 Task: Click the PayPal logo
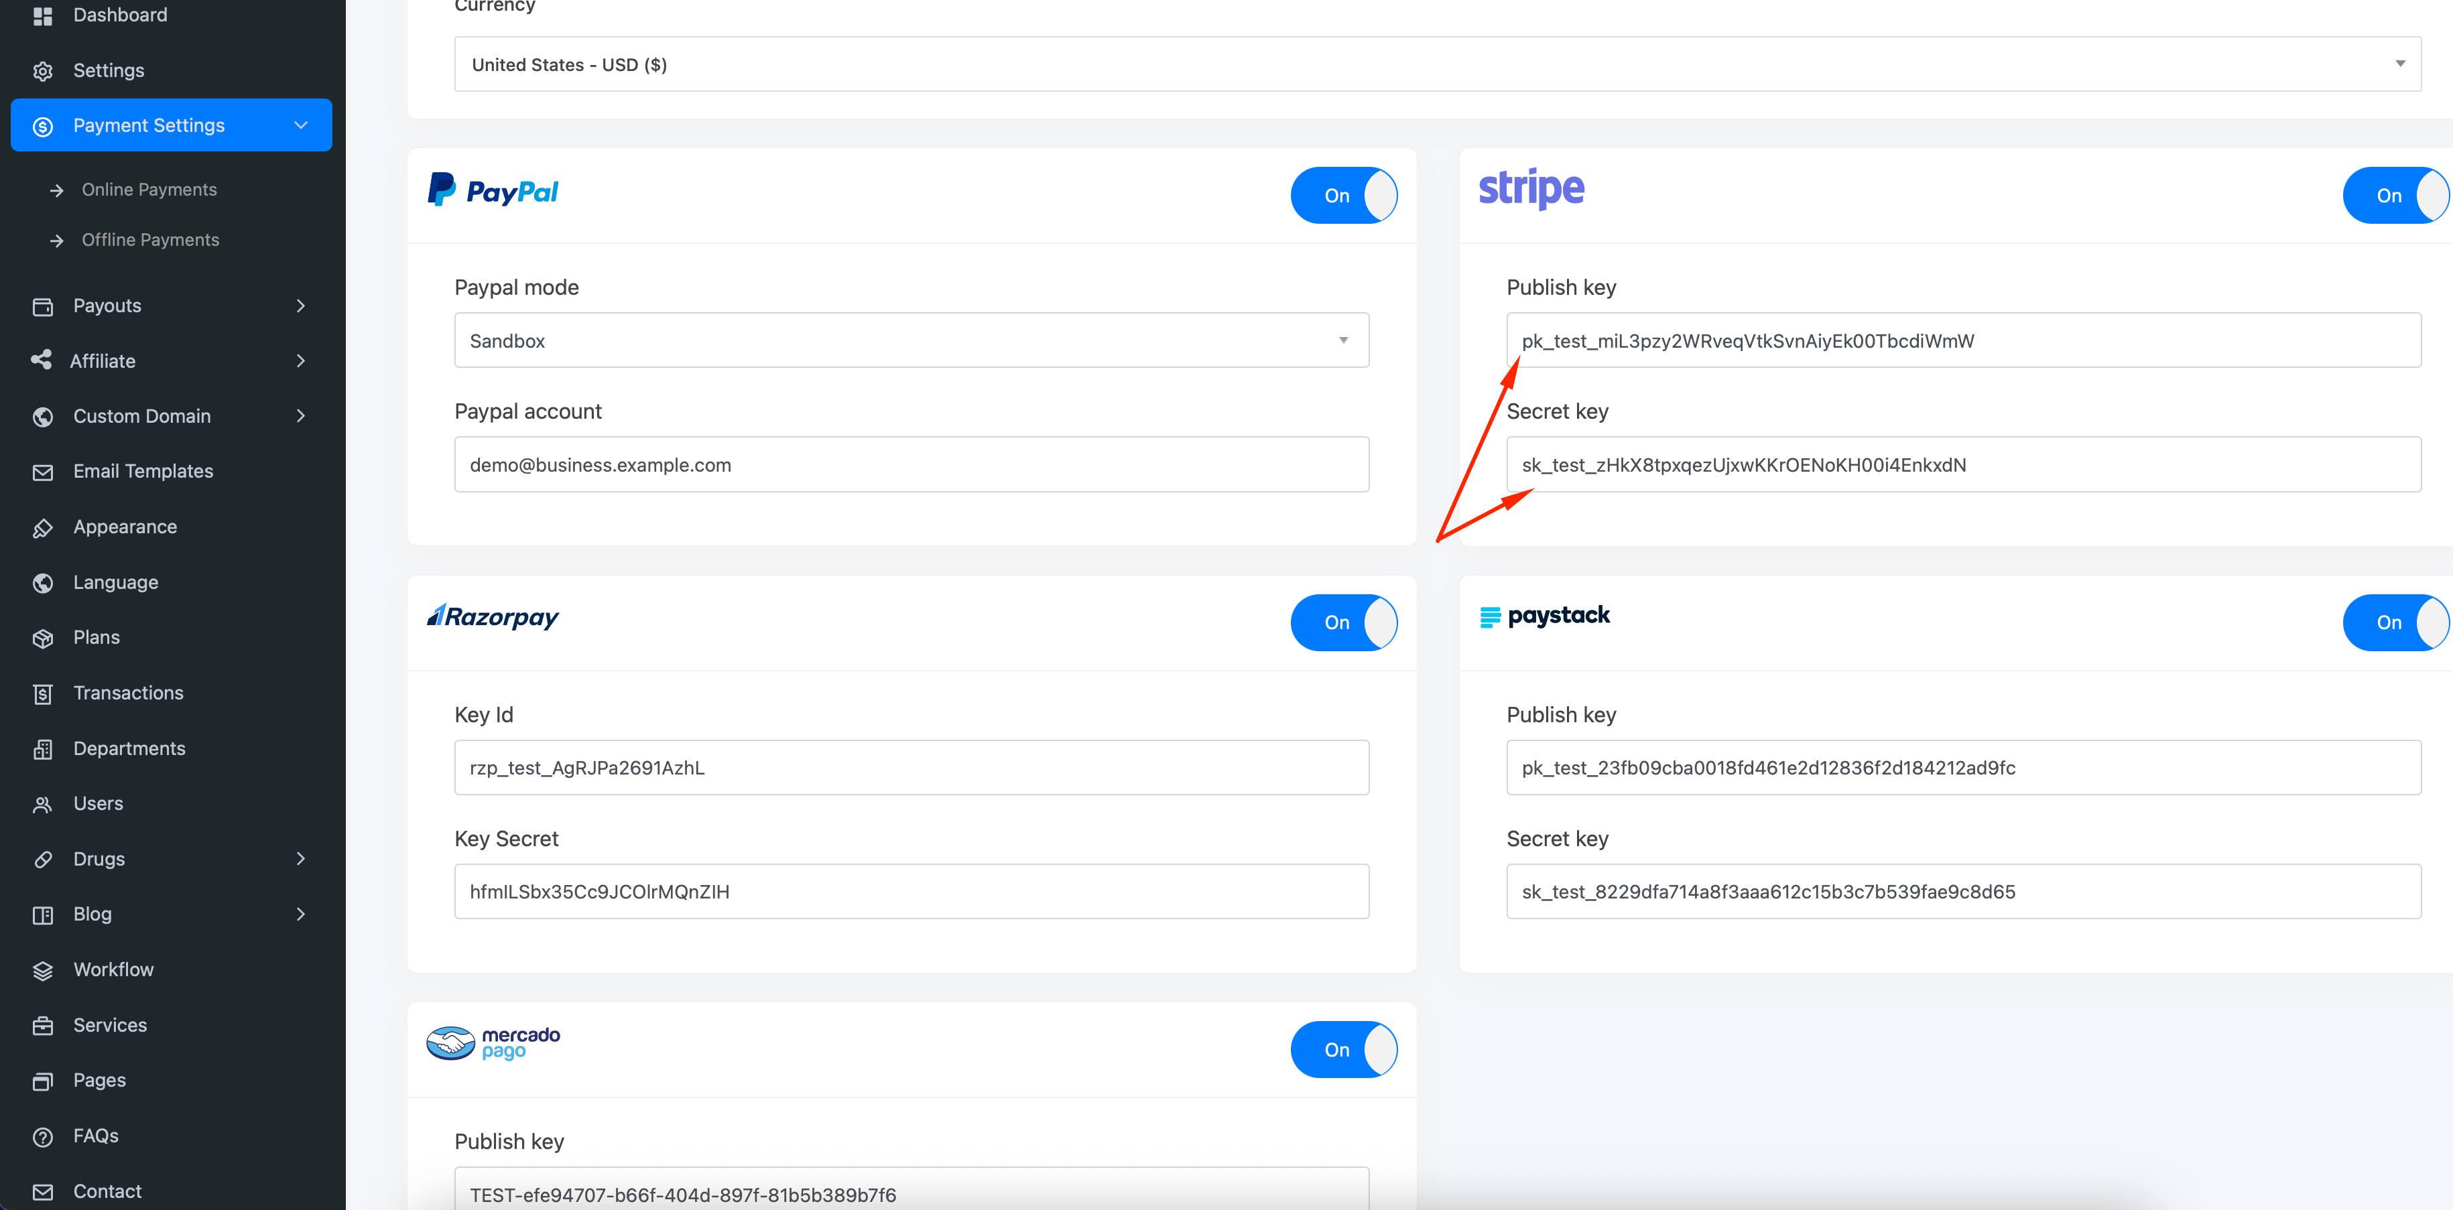pos(493,190)
